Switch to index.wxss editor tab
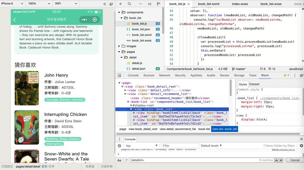The height and width of the screenshot is (170, 304). (240, 4)
